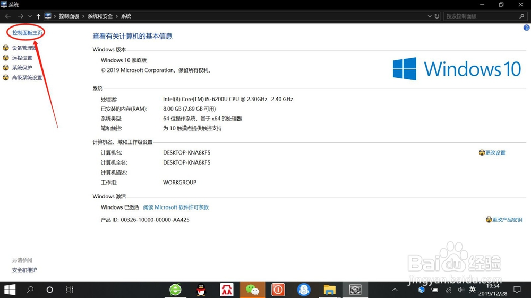The height and width of the screenshot is (298, 531).
Task: Open network Wi-Fi tray icon
Action: [448, 290]
